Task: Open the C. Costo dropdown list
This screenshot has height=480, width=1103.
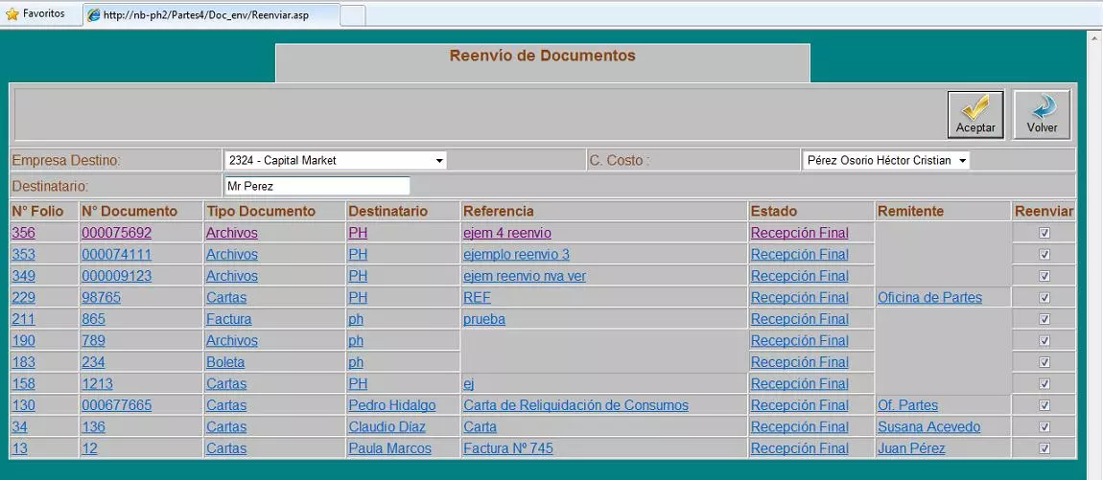Action: [962, 161]
